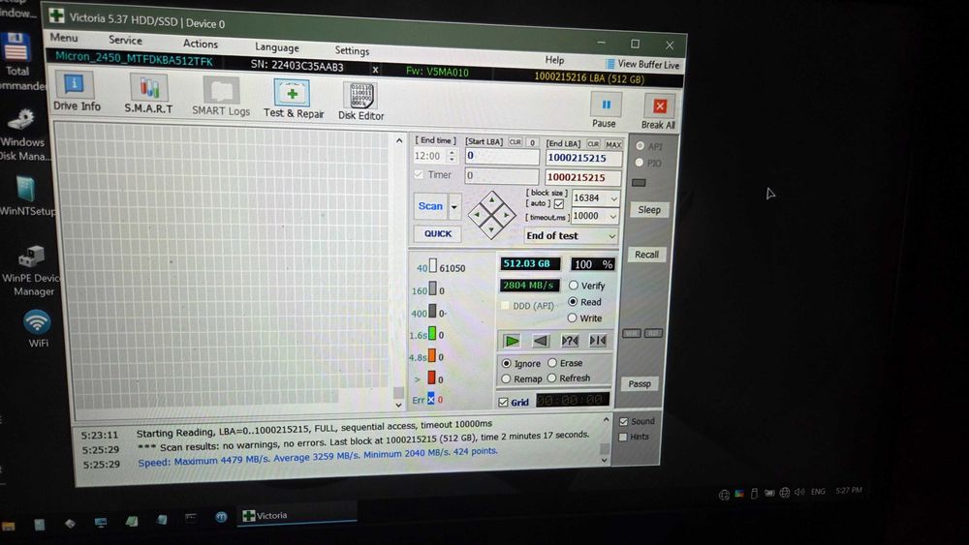Open the WiFi desktop icon
The width and height of the screenshot is (969, 545).
[37, 328]
